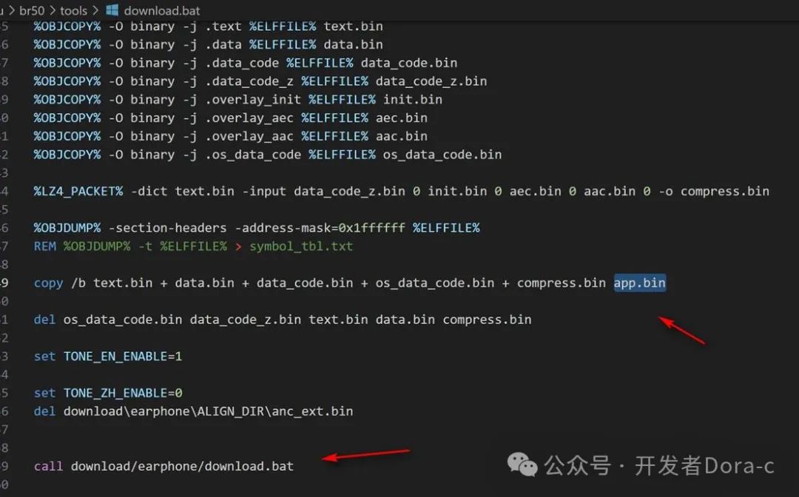
Task: Click data_code_z.bin in the objcopy line
Action: pyautogui.click(x=431, y=81)
